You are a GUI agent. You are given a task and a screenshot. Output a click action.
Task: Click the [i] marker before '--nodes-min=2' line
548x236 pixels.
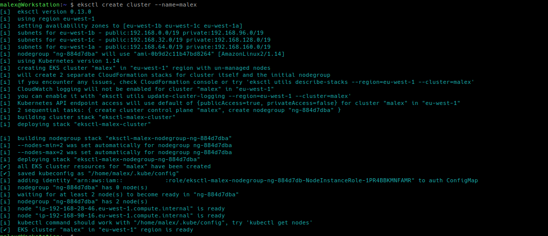point(5,146)
